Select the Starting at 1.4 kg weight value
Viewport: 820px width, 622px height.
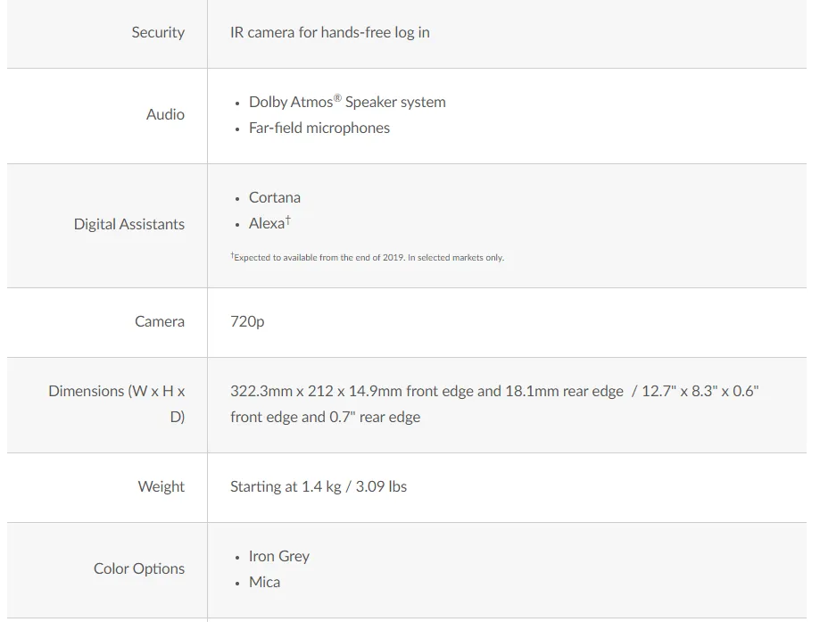[319, 486]
